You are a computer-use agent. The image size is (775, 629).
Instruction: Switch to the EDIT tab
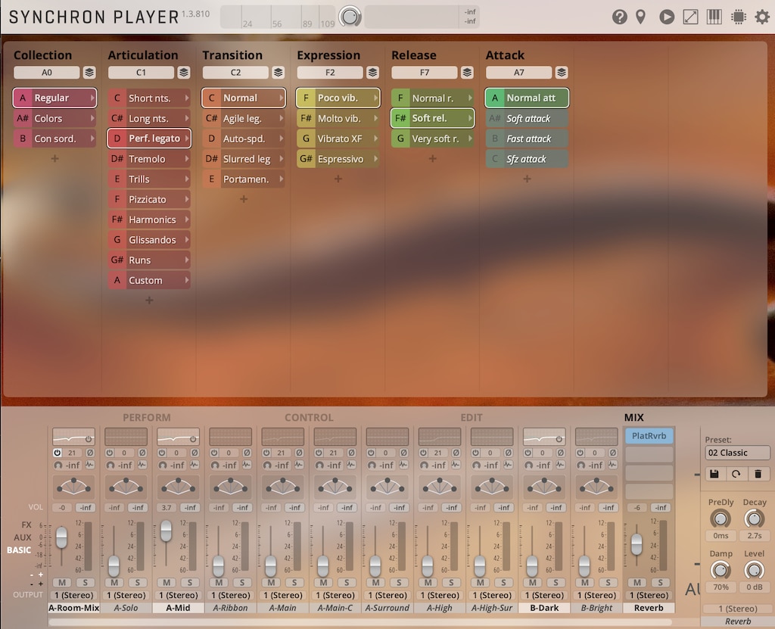click(x=472, y=417)
